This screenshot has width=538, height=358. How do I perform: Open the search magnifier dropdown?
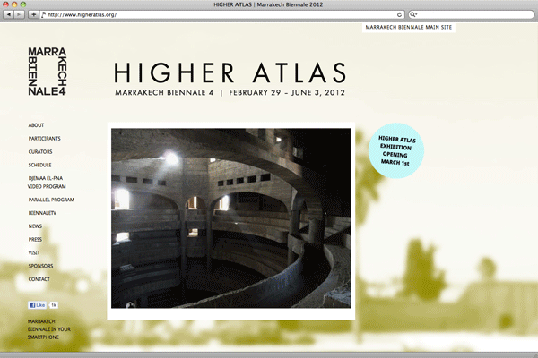click(x=413, y=14)
